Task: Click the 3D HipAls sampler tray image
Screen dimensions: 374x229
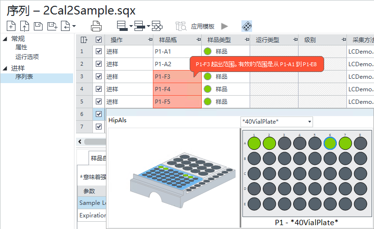Action: [x=183, y=180]
